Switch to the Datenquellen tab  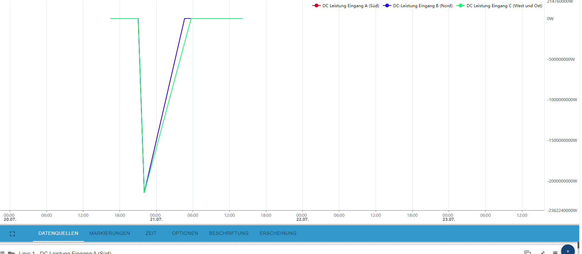pyautogui.click(x=58, y=233)
